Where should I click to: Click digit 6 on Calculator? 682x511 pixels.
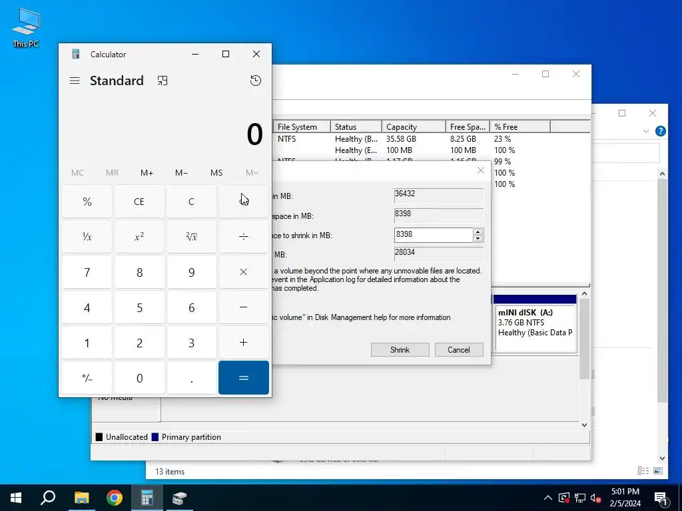[191, 307]
